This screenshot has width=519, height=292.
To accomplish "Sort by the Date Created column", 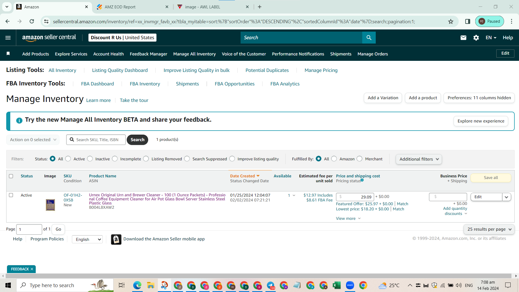I will click(x=245, y=176).
